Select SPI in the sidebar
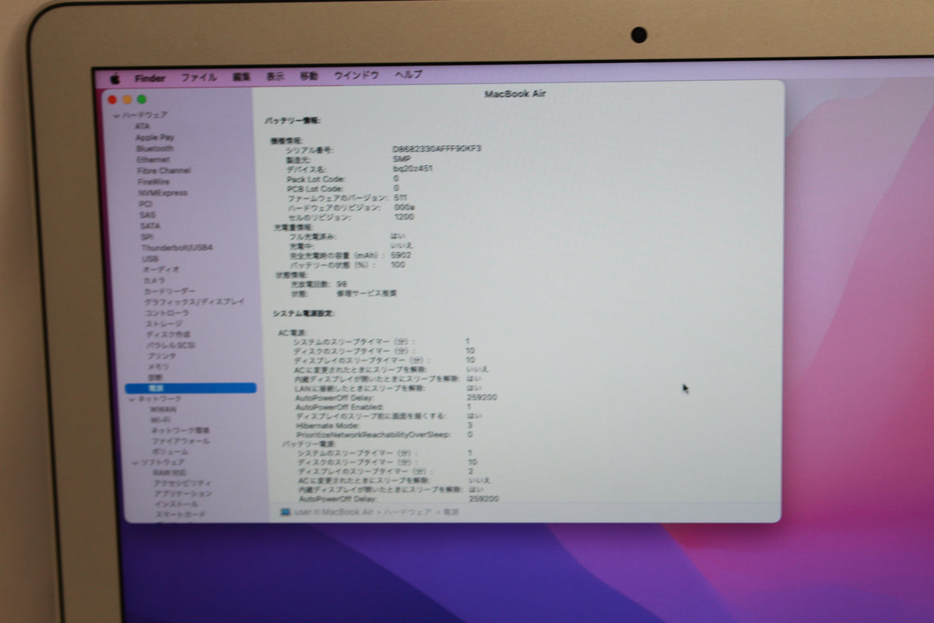This screenshot has width=934, height=623. (147, 237)
